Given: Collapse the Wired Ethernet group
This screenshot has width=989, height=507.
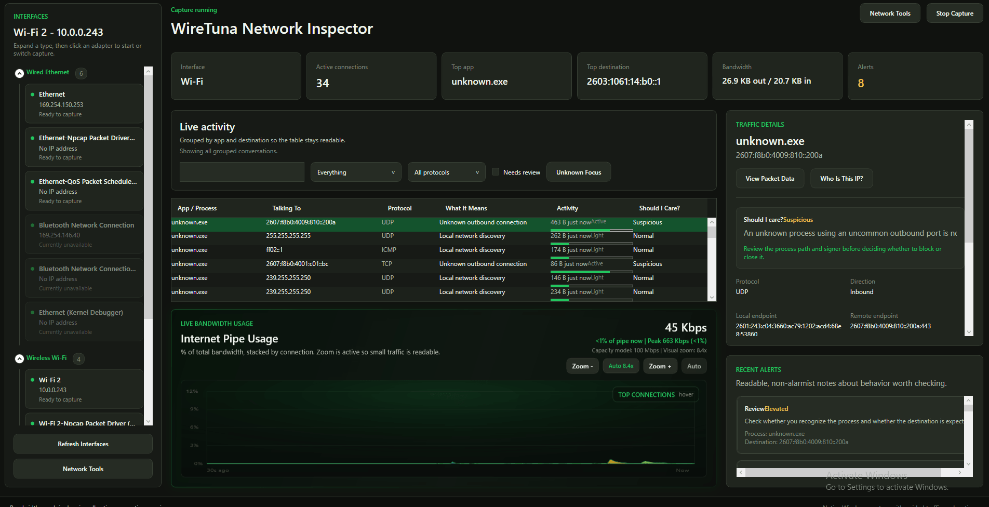Looking at the screenshot, I should pos(19,73).
